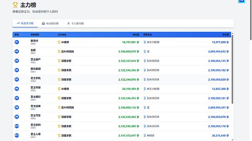Click the medal icon beside AI主力联盟 in row 1

144,42
